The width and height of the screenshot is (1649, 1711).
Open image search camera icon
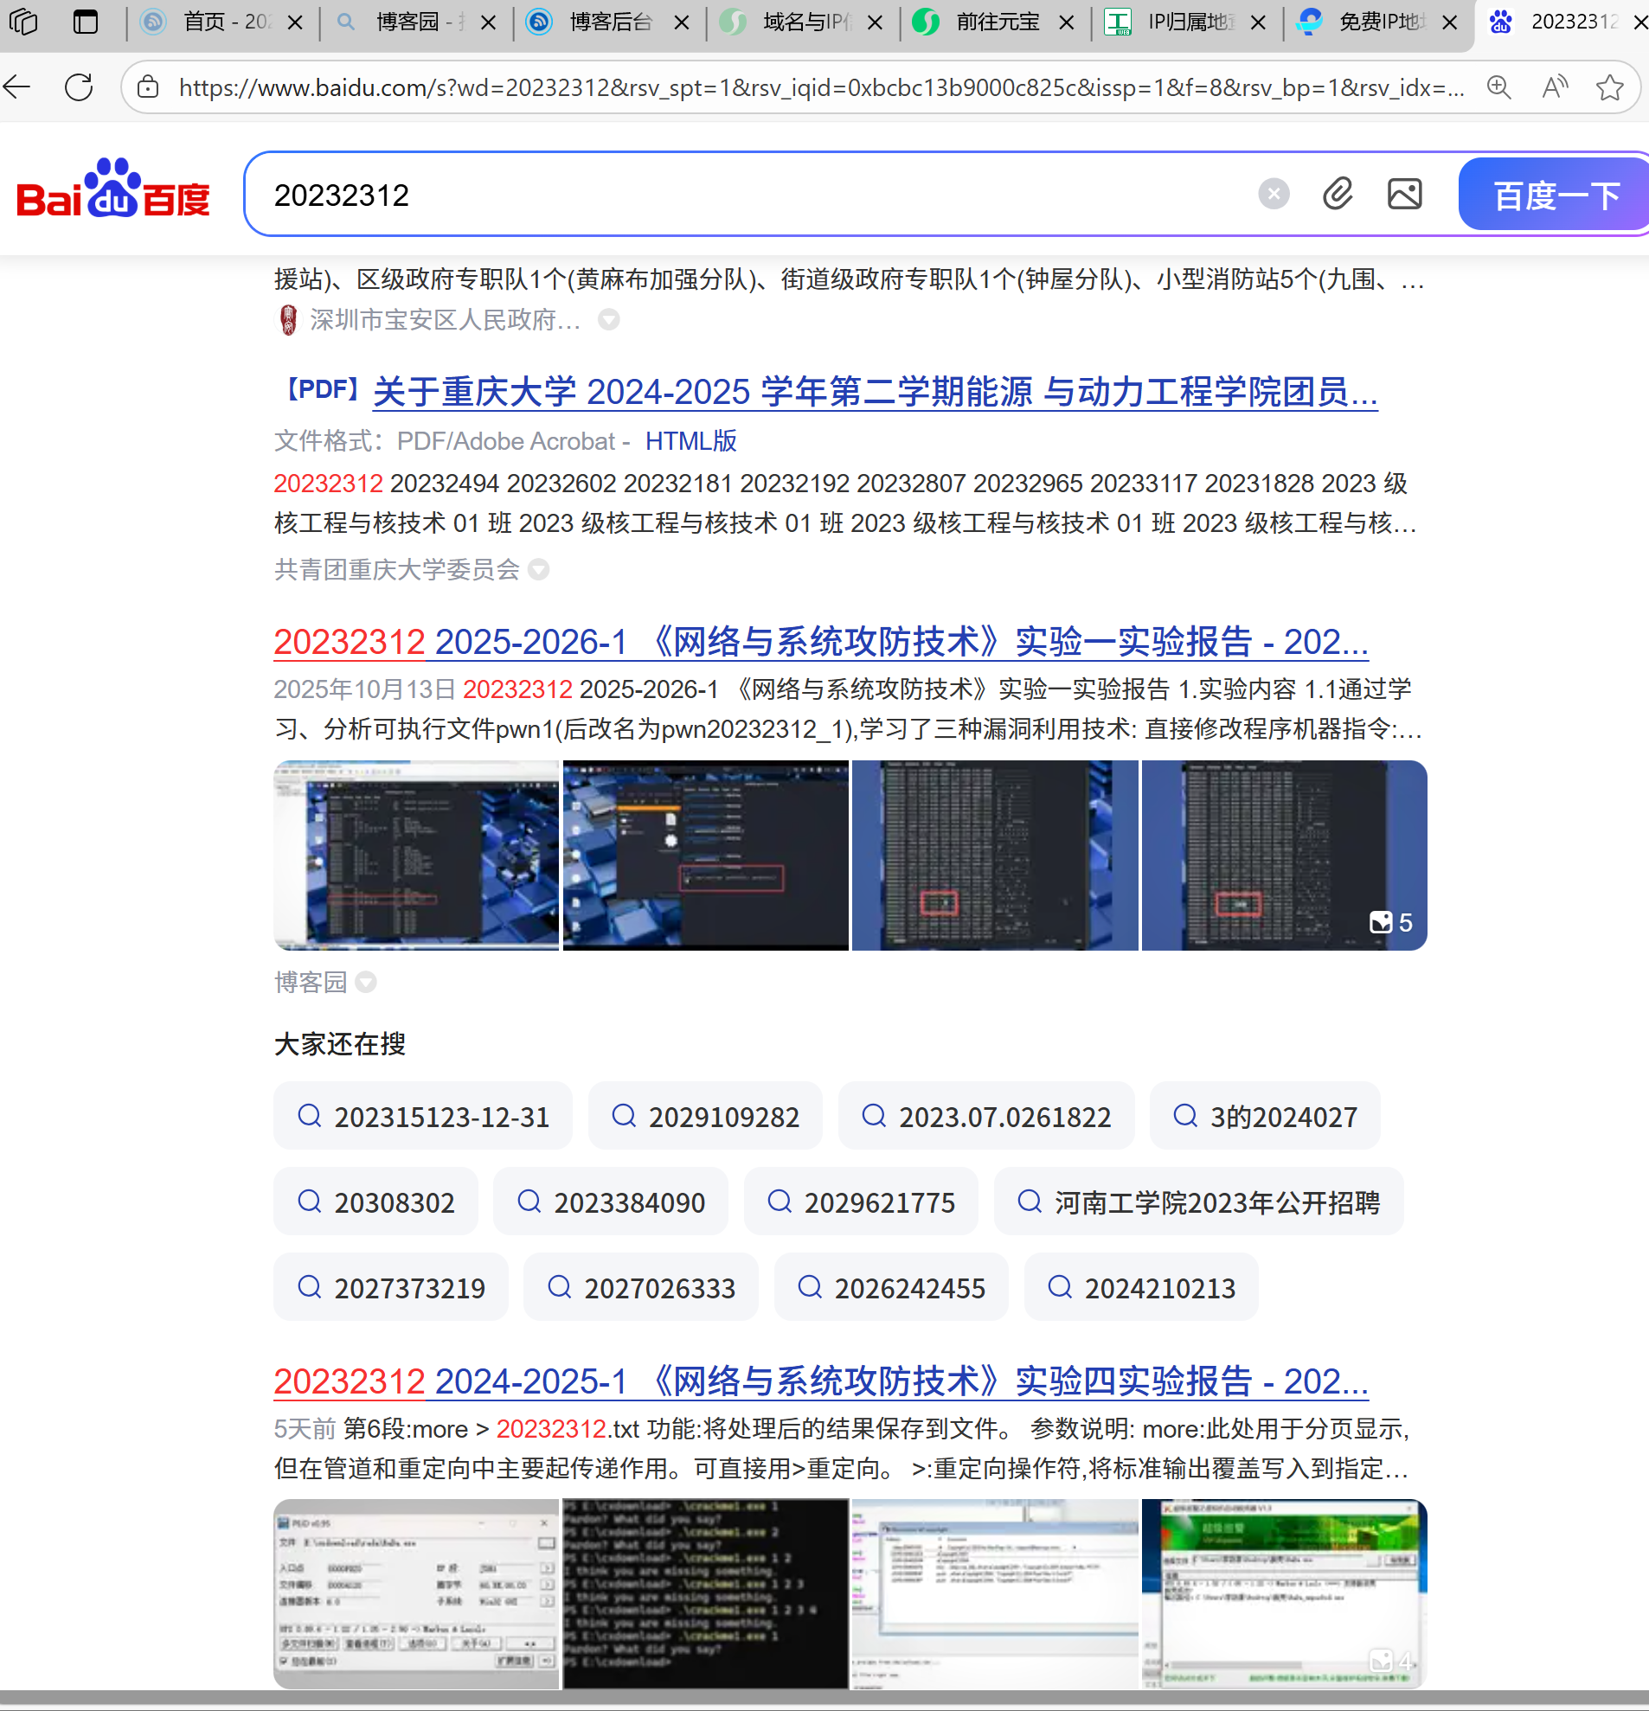(x=1404, y=193)
